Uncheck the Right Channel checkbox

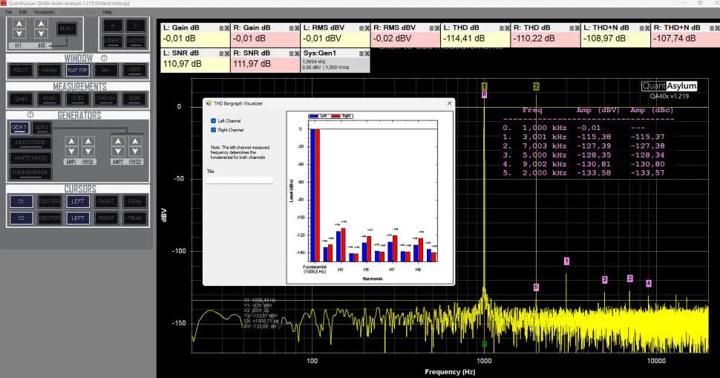coord(215,129)
